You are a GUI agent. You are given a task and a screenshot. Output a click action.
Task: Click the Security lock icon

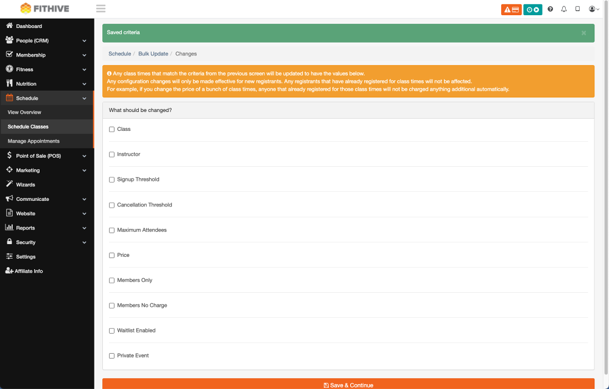click(x=9, y=242)
